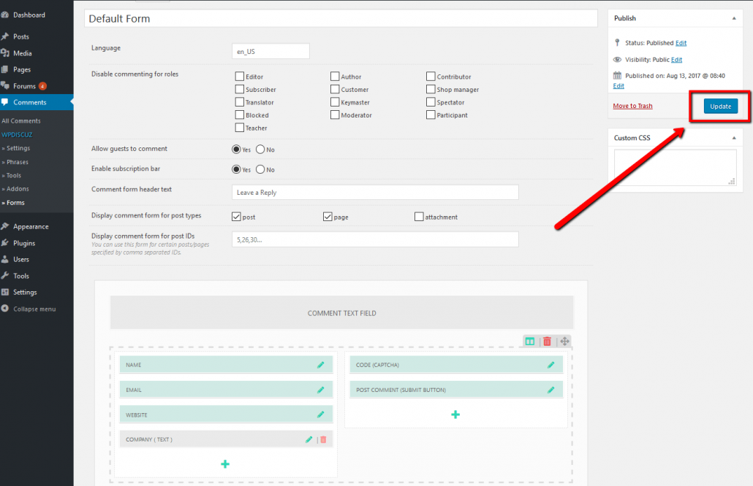Enable the attachment post type checkbox
The height and width of the screenshot is (486, 753).
419,217
